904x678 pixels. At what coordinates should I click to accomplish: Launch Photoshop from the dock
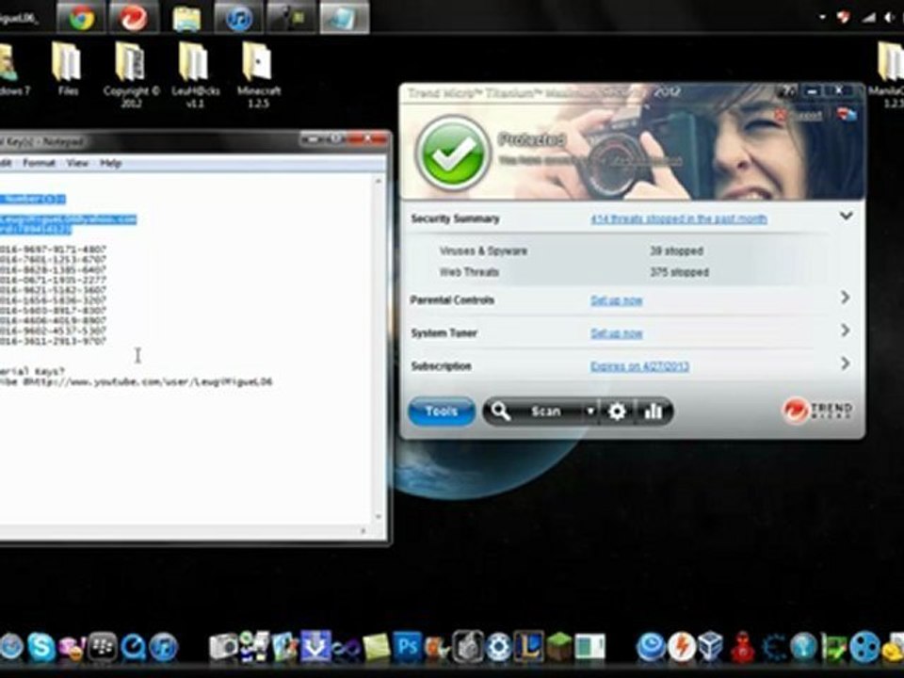(407, 646)
